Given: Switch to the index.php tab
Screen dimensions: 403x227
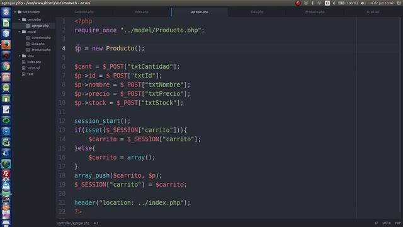Looking at the screenshot, I should [142, 12].
